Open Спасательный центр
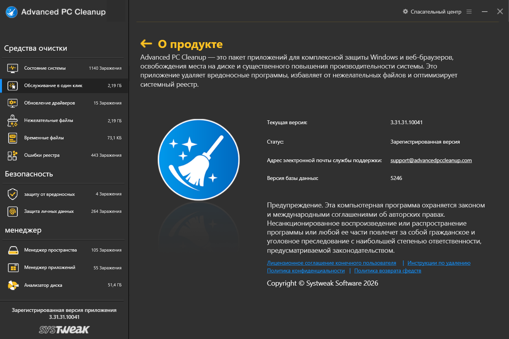This screenshot has height=339, width=509. (x=436, y=12)
